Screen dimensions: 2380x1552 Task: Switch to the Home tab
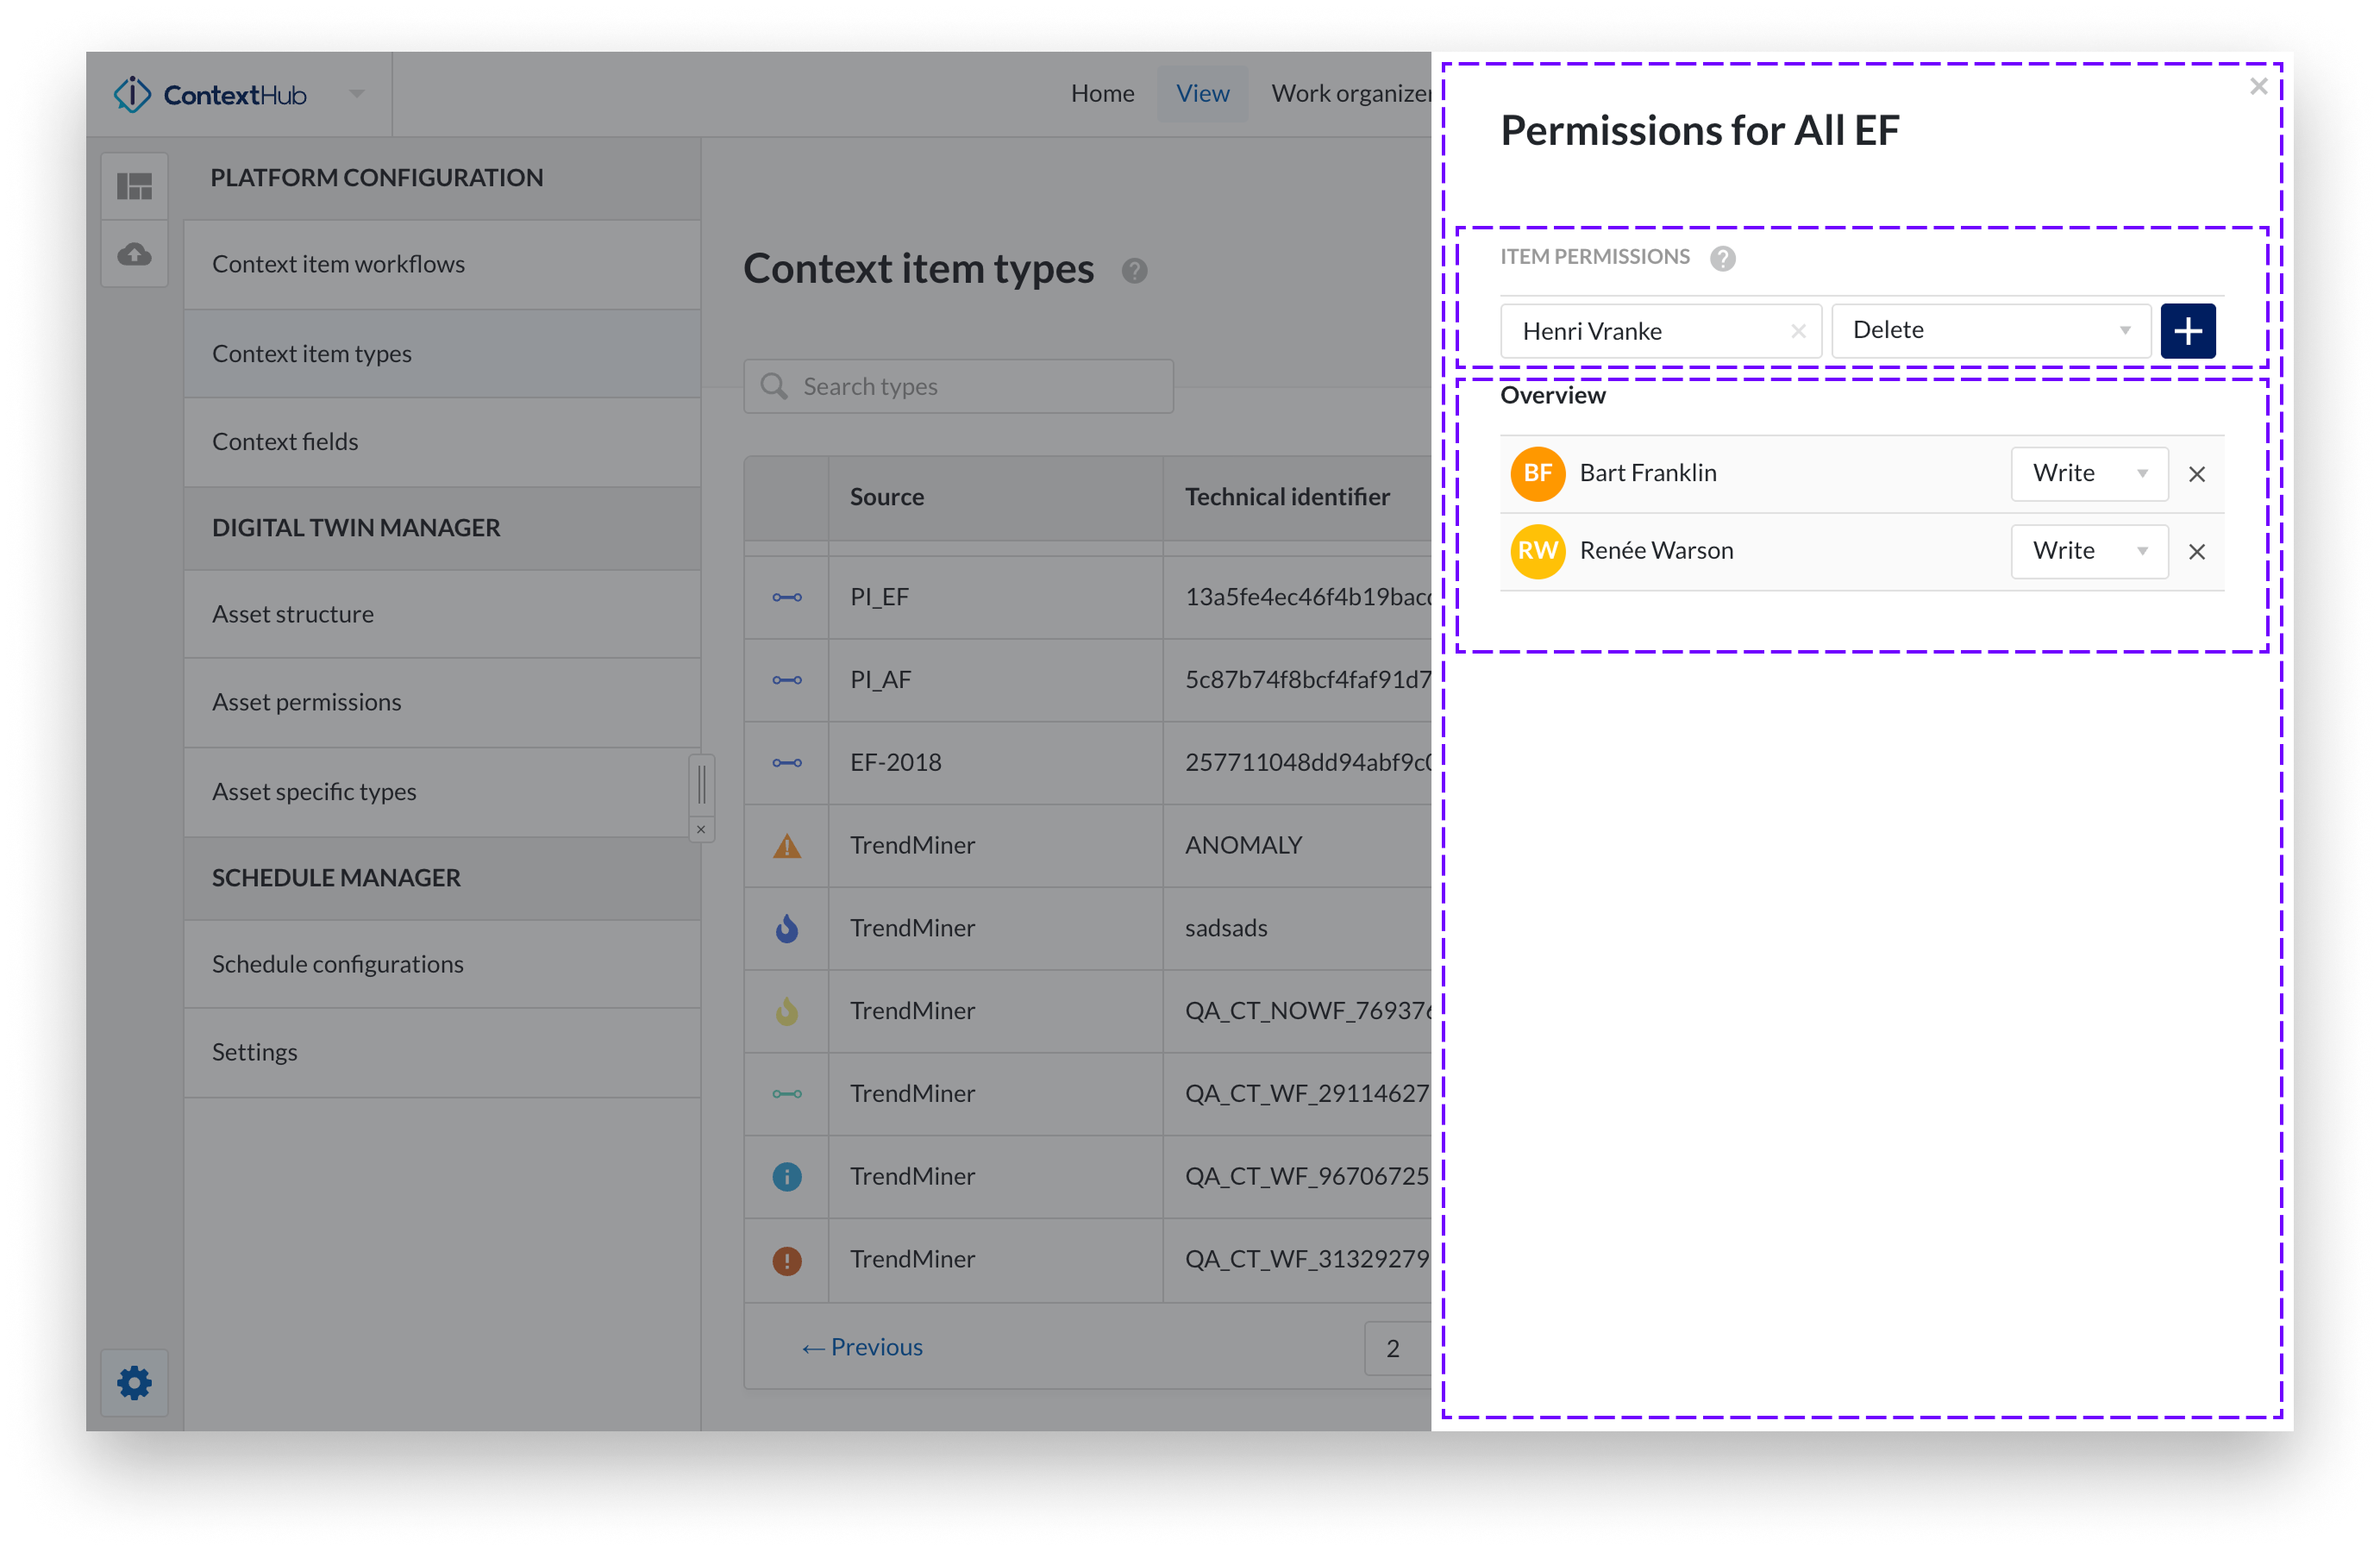tap(1102, 94)
